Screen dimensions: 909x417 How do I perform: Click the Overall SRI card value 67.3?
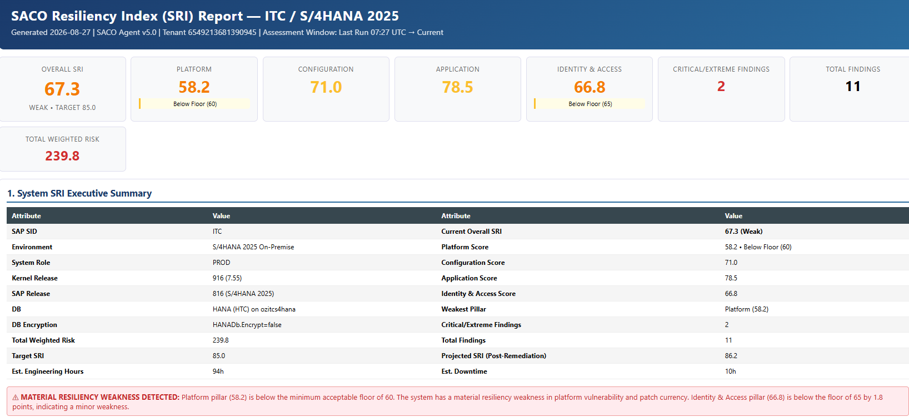coord(62,89)
